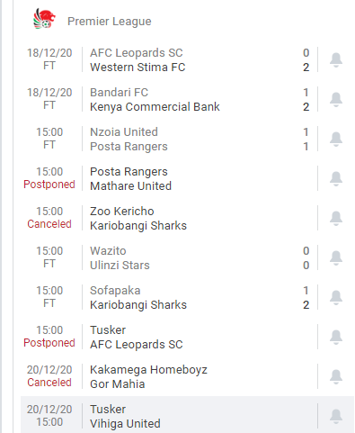Enable bell for Sofapaka vs Kariobangi Sharks

(x=336, y=297)
